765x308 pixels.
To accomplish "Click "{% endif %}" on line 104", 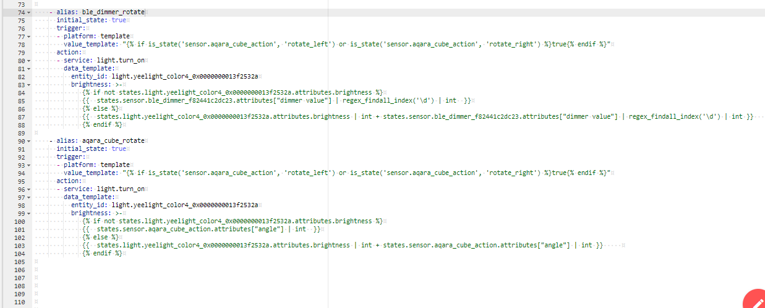I will (103, 254).
